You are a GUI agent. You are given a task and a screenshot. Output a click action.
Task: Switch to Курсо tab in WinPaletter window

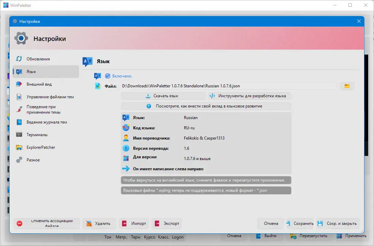149,237
